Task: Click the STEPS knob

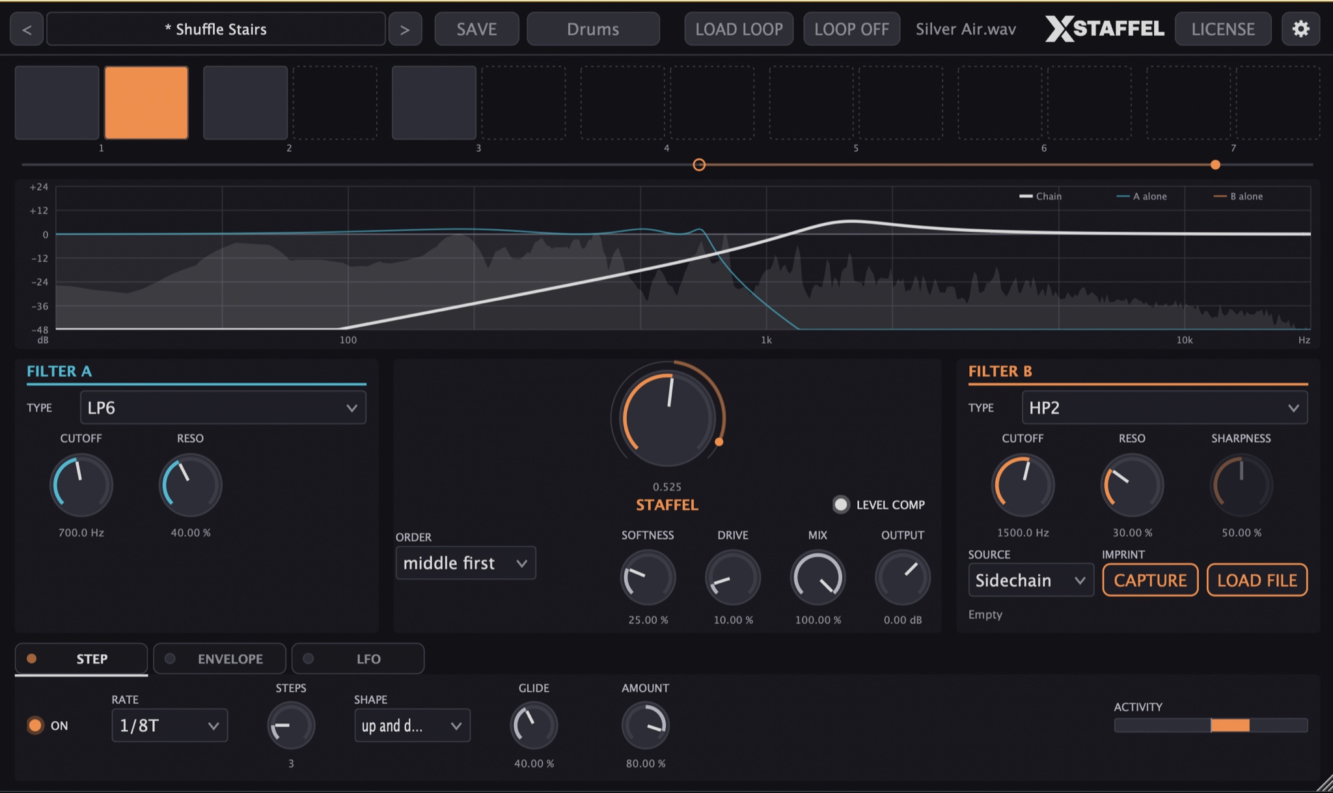Action: (291, 725)
